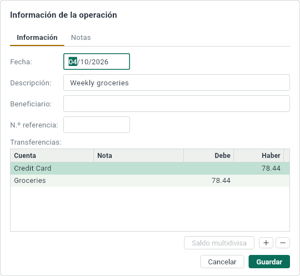
Task: Add a transfer row with plus button
Action: pos(266,243)
